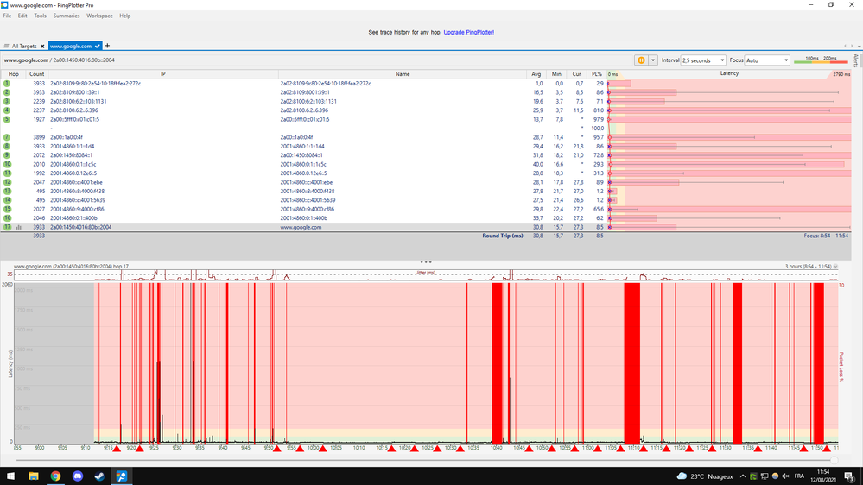Open the Alerts side panel
863x485 pixels.
coord(856,60)
